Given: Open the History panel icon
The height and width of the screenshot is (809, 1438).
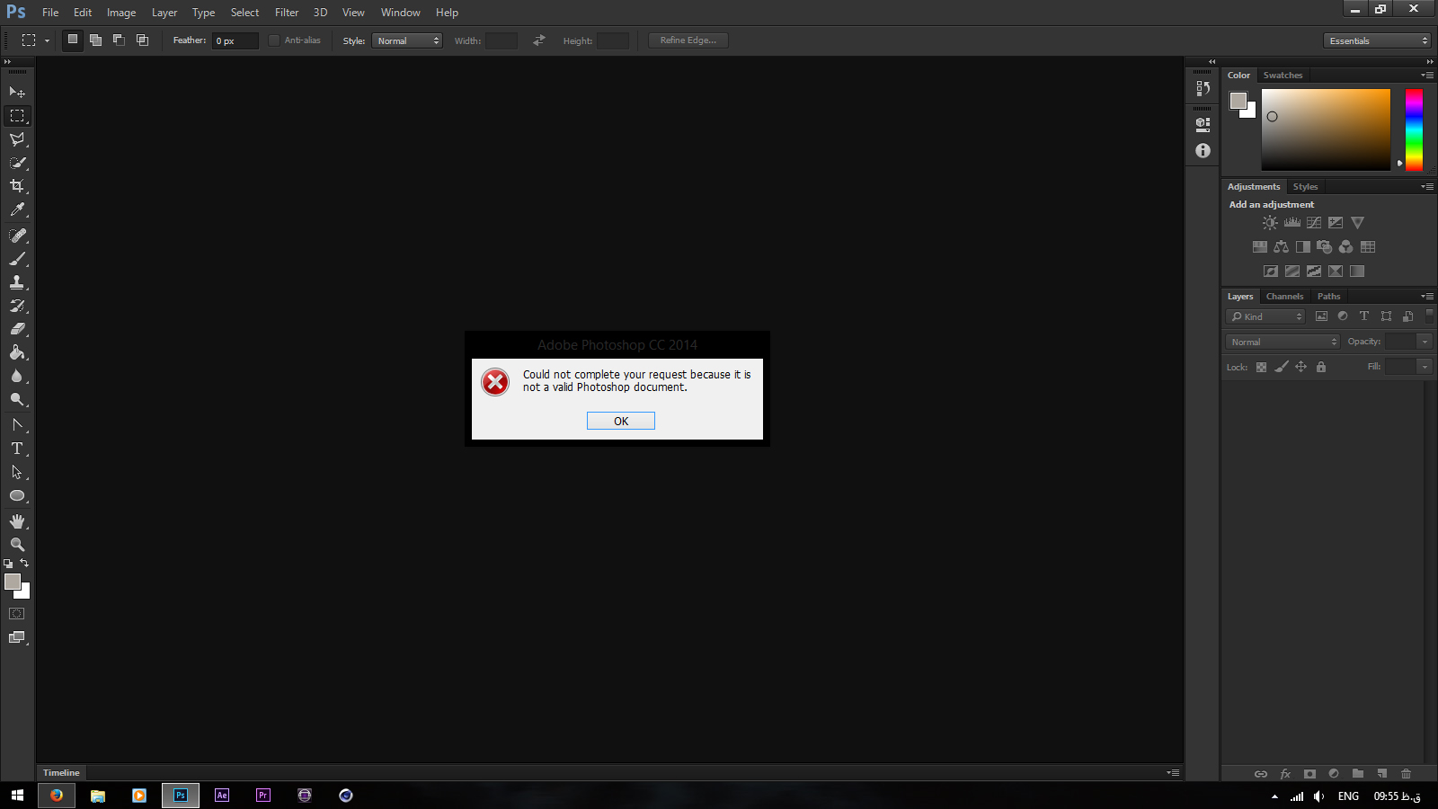Looking at the screenshot, I should coord(1203,88).
